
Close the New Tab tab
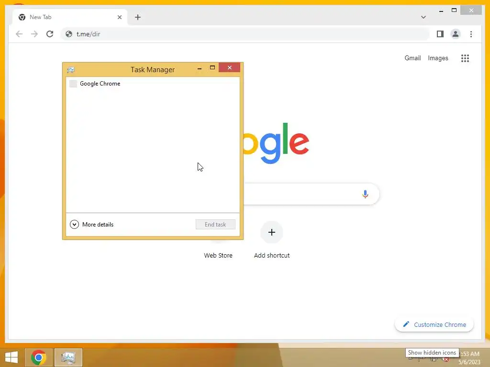[119, 17]
